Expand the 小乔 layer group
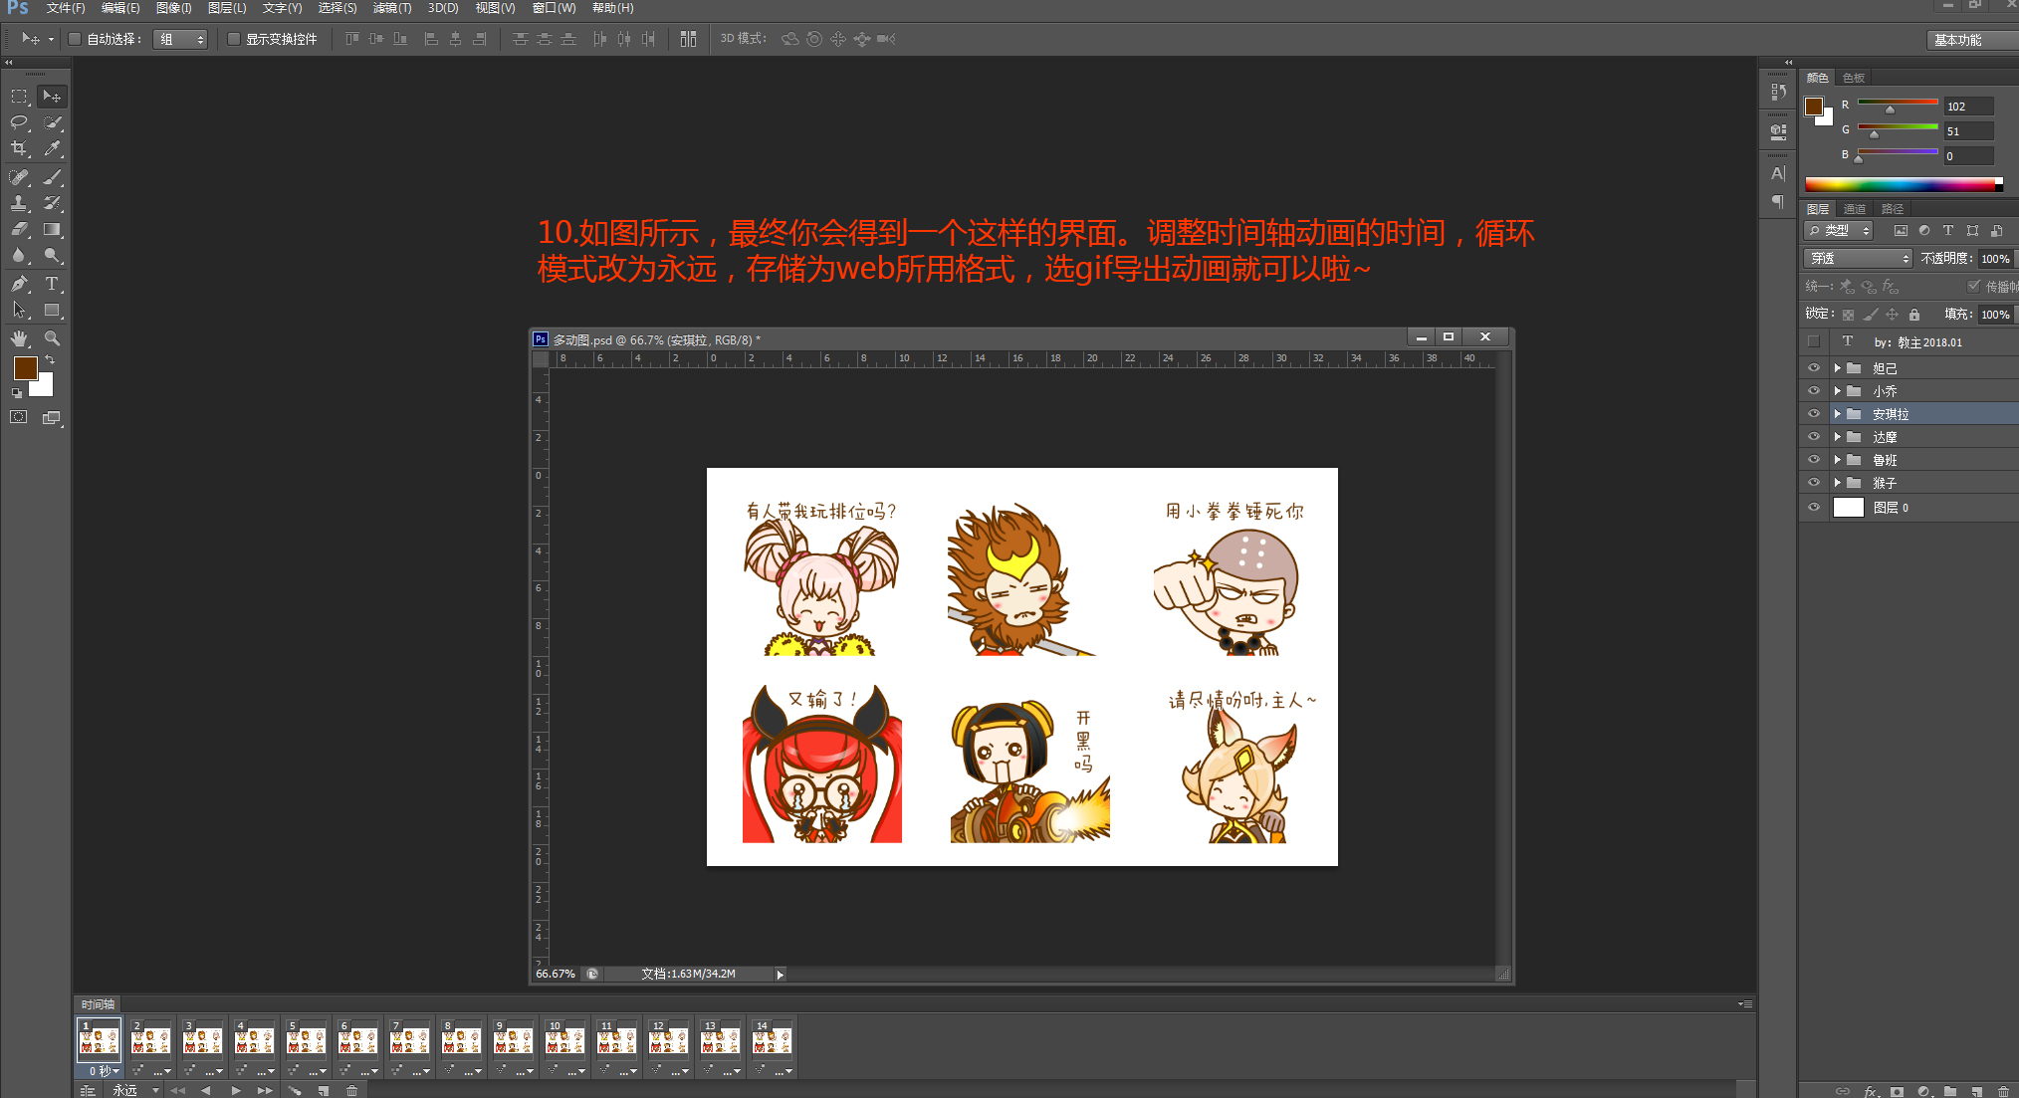 (1838, 391)
